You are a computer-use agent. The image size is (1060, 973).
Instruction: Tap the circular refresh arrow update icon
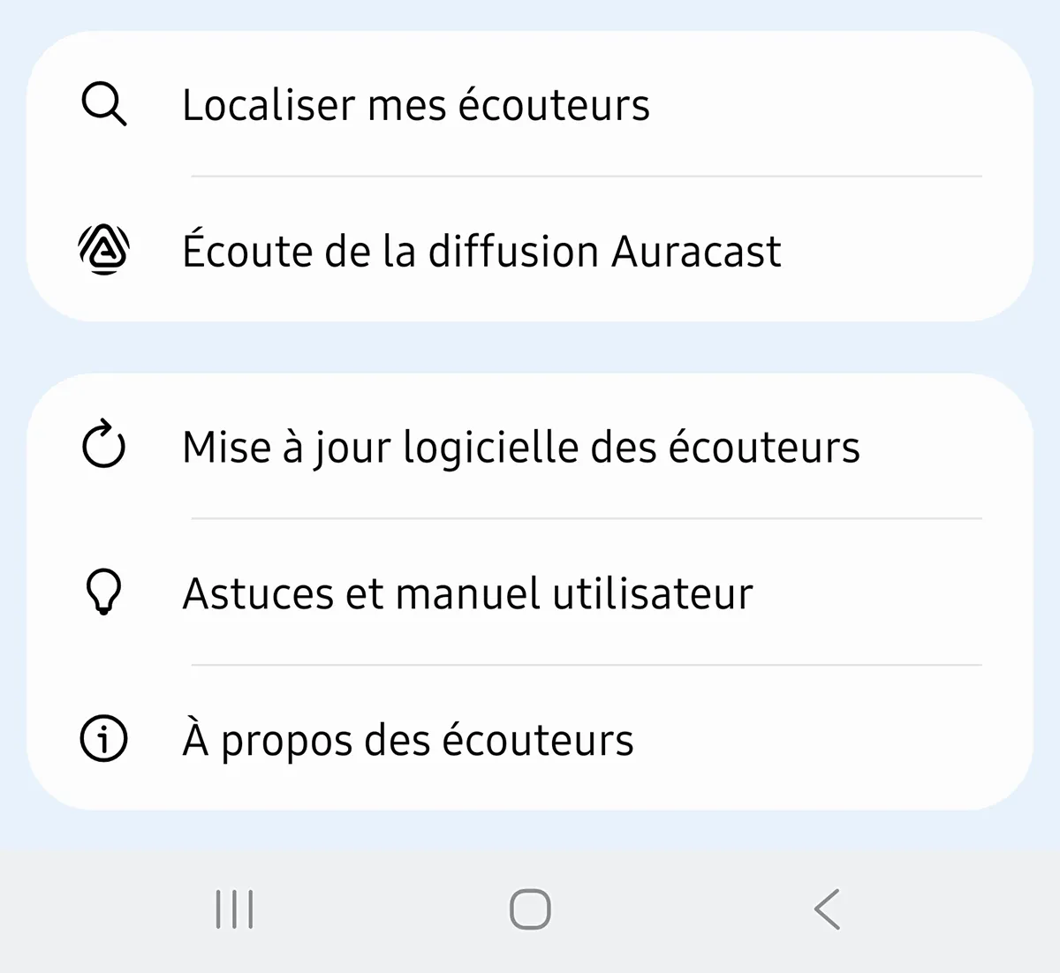(x=103, y=445)
